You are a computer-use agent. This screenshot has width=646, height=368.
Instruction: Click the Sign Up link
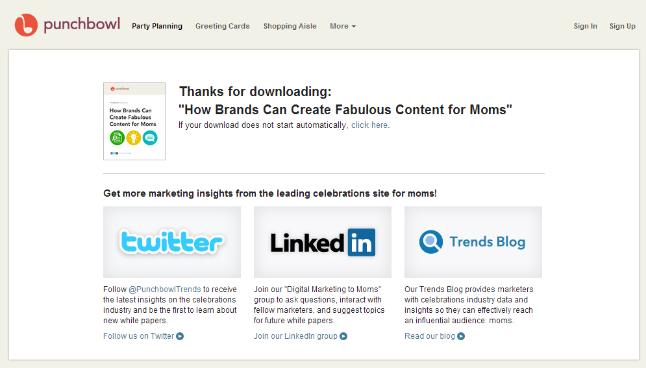pyautogui.click(x=622, y=27)
